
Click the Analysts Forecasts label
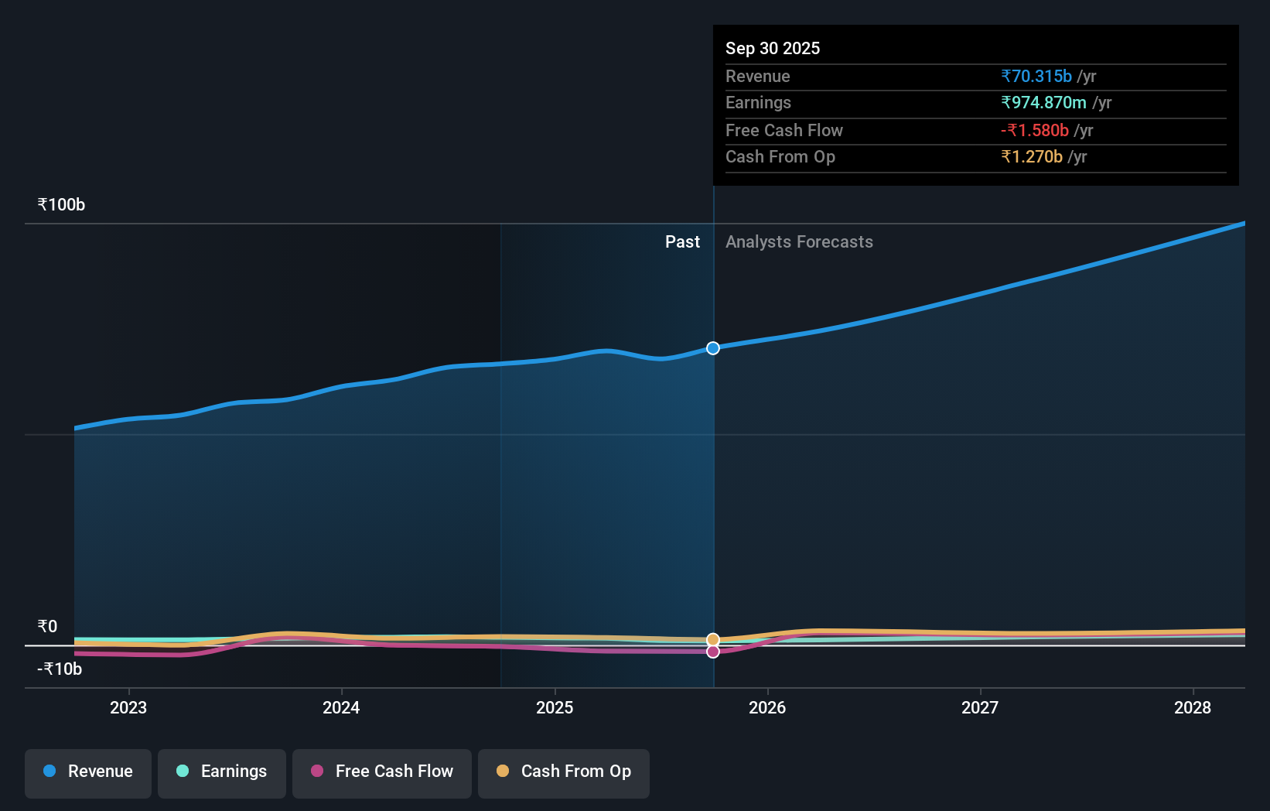[799, 241]
